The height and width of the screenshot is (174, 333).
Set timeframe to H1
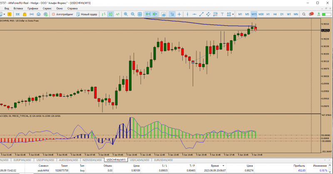pos(268,14)
